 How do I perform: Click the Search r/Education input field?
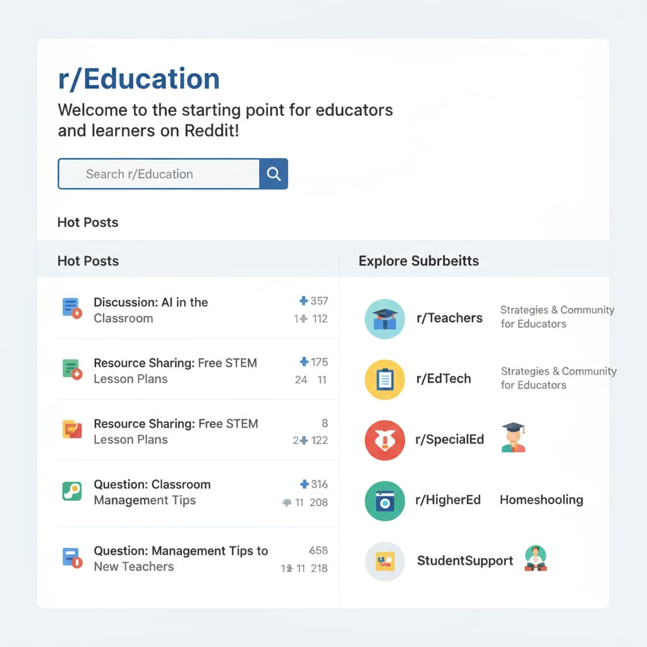159,174
